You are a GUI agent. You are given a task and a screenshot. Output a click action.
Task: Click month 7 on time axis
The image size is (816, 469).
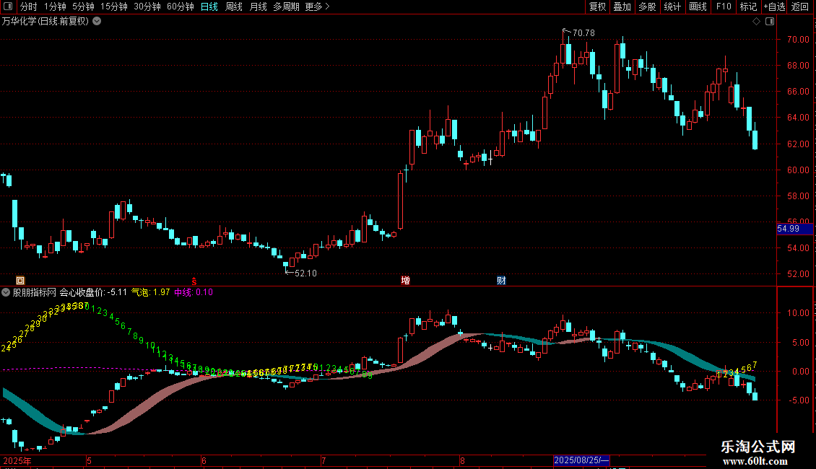click(324, 460)
